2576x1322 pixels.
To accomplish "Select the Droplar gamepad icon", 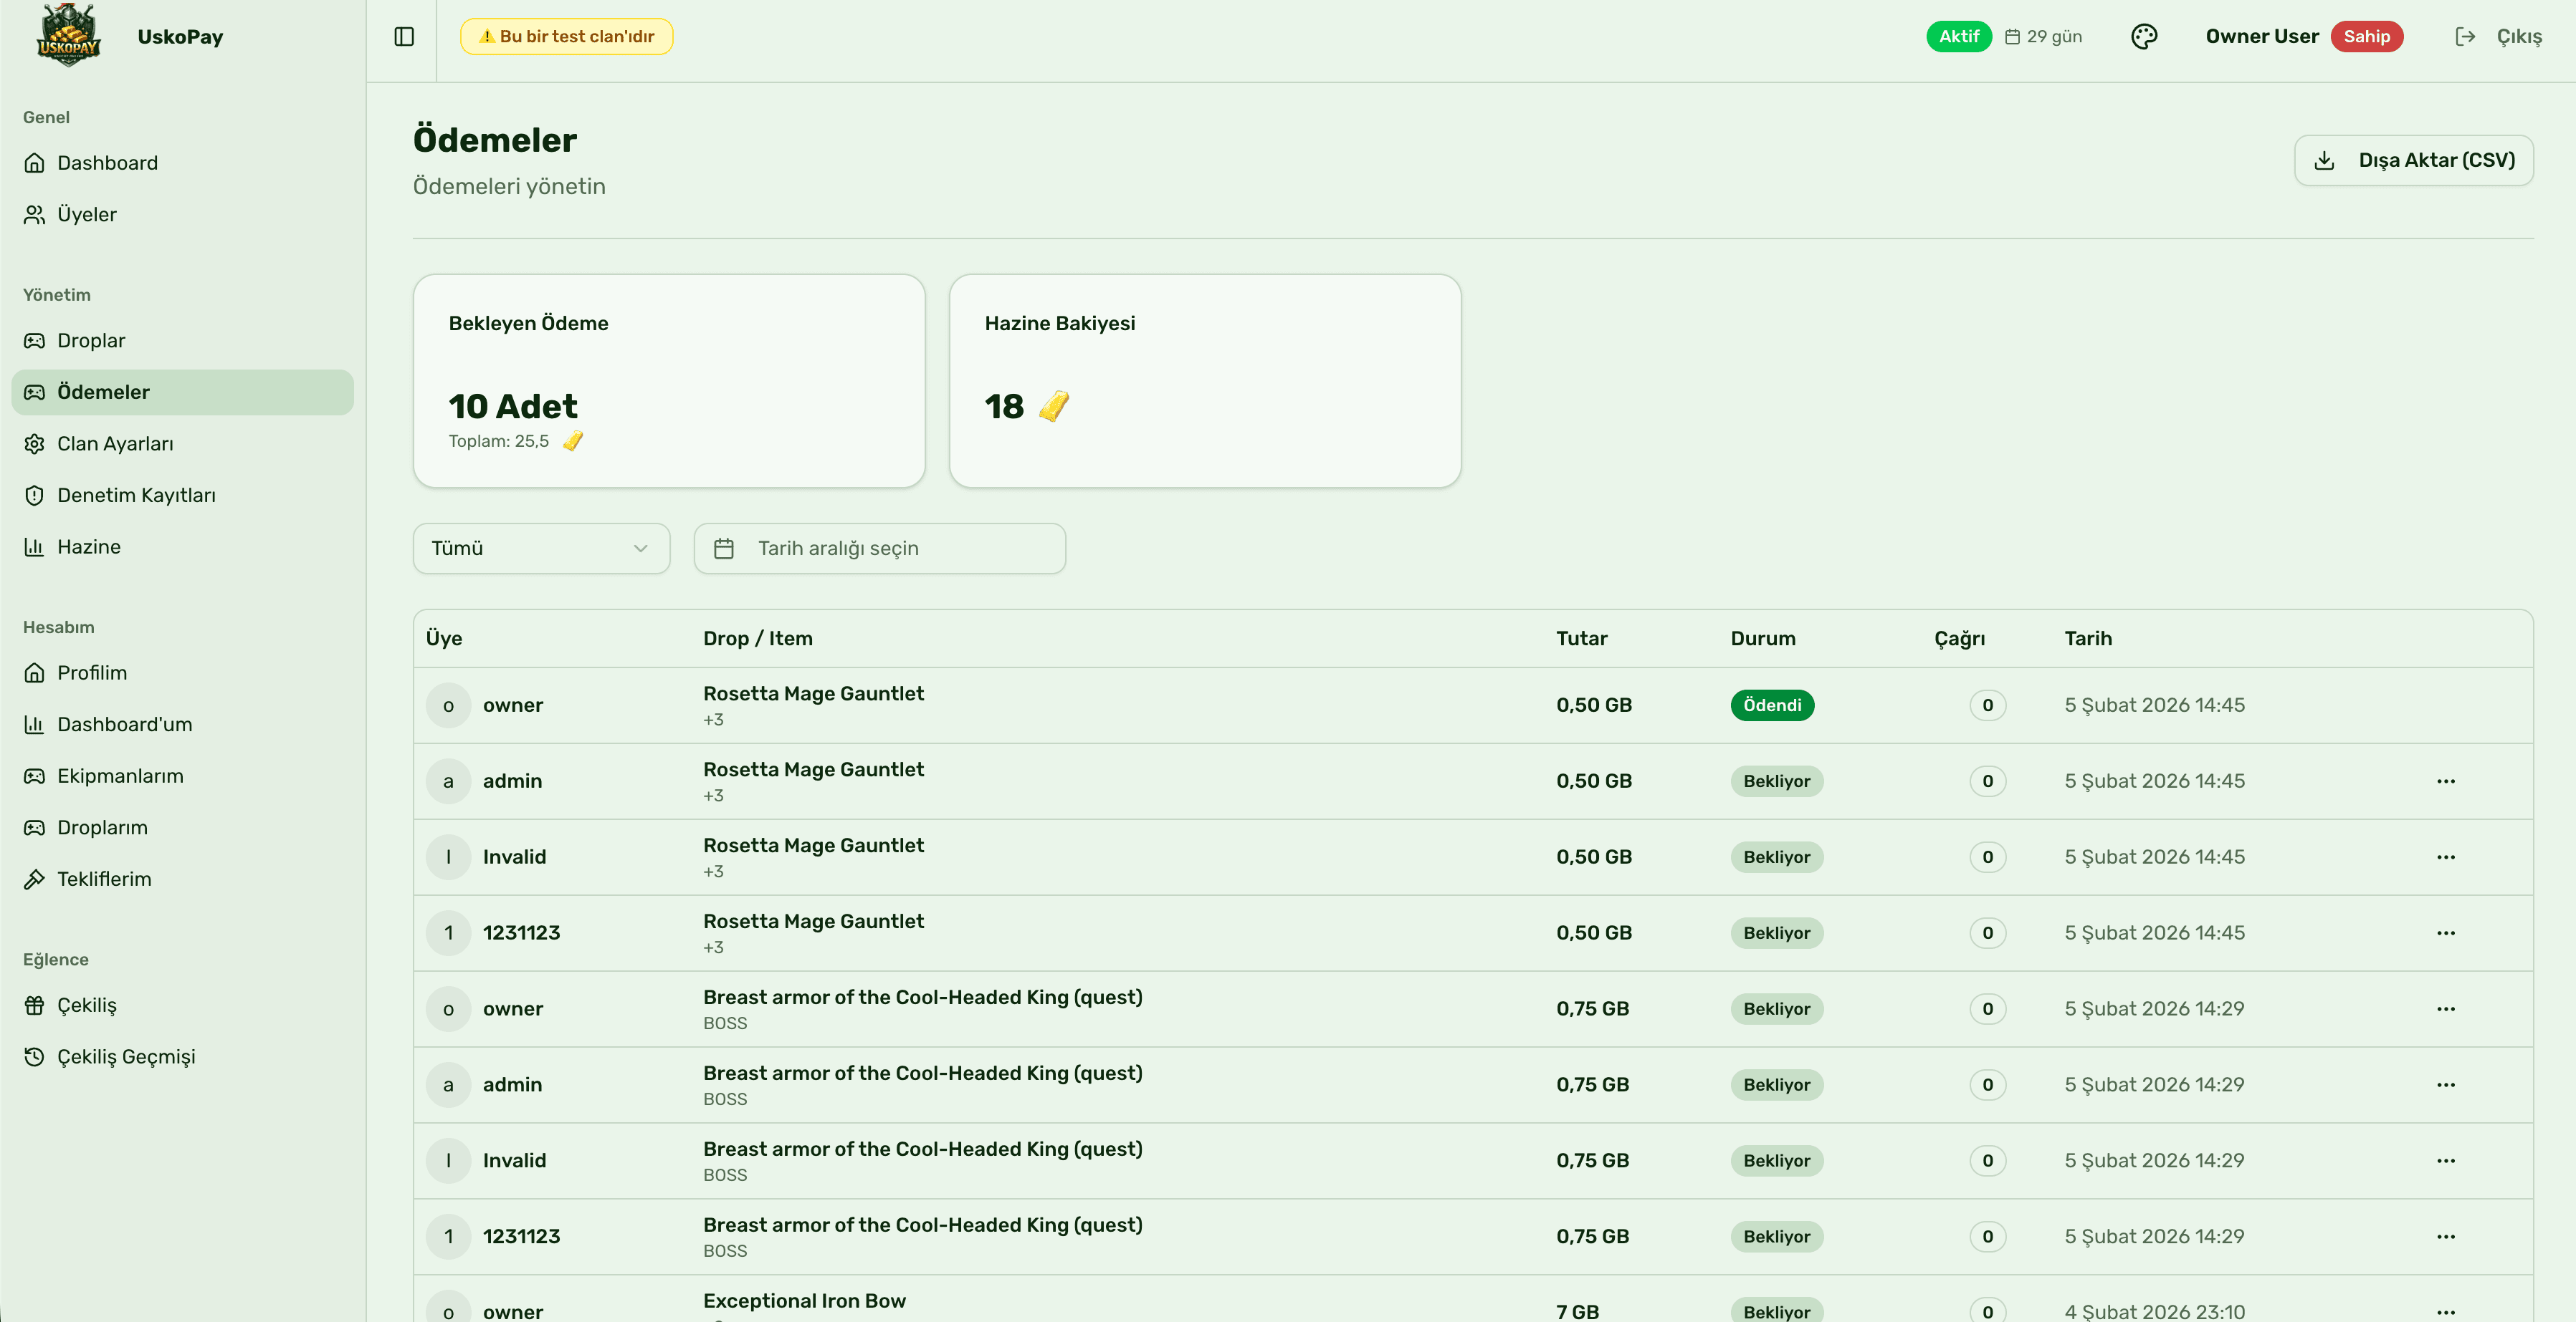I will click(34, 339).
